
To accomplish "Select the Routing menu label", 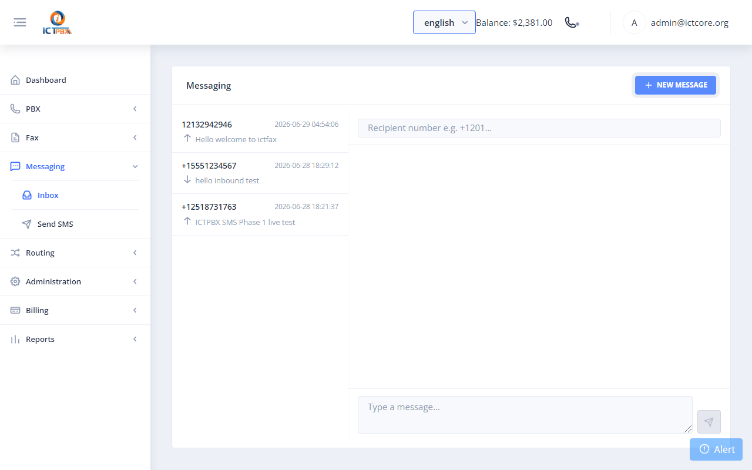I will point(40,253).
